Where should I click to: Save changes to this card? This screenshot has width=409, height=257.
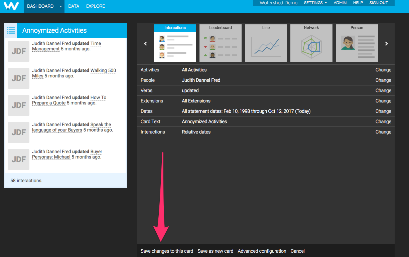click(167, 251)
